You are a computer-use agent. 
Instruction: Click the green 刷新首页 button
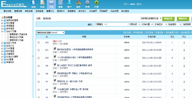click(183, 19)
